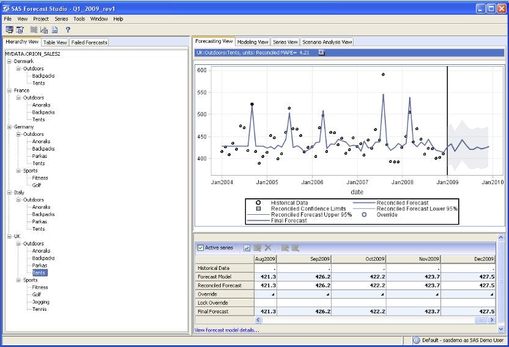Collapse the Denmark tree node

click(x=10, y=61)
